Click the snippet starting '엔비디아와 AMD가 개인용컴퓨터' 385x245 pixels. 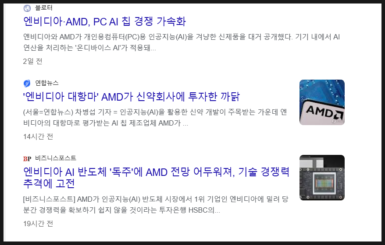(x=182, y=42)
